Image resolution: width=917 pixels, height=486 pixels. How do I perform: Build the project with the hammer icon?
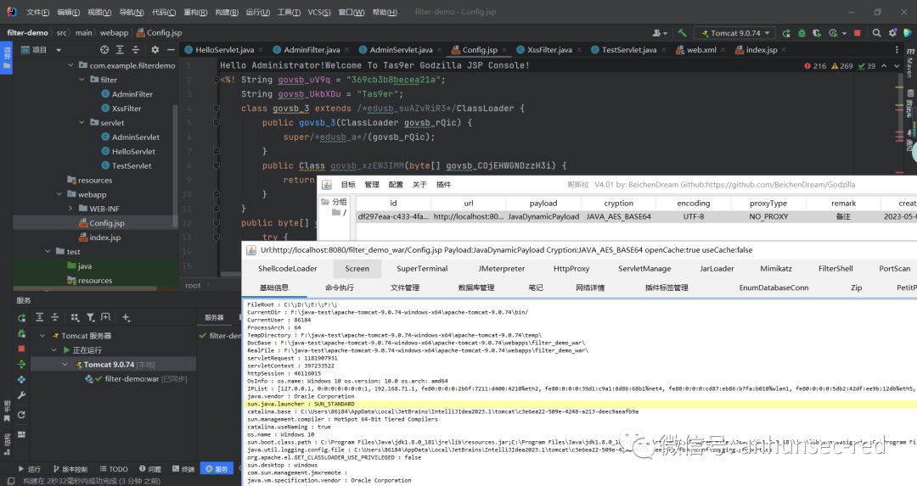[x=682, y=33]
